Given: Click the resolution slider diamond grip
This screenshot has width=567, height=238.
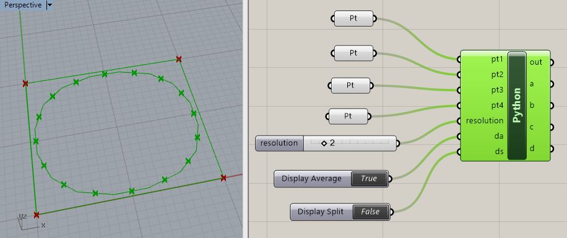Looking at the screenshot, I should (324, 143).
